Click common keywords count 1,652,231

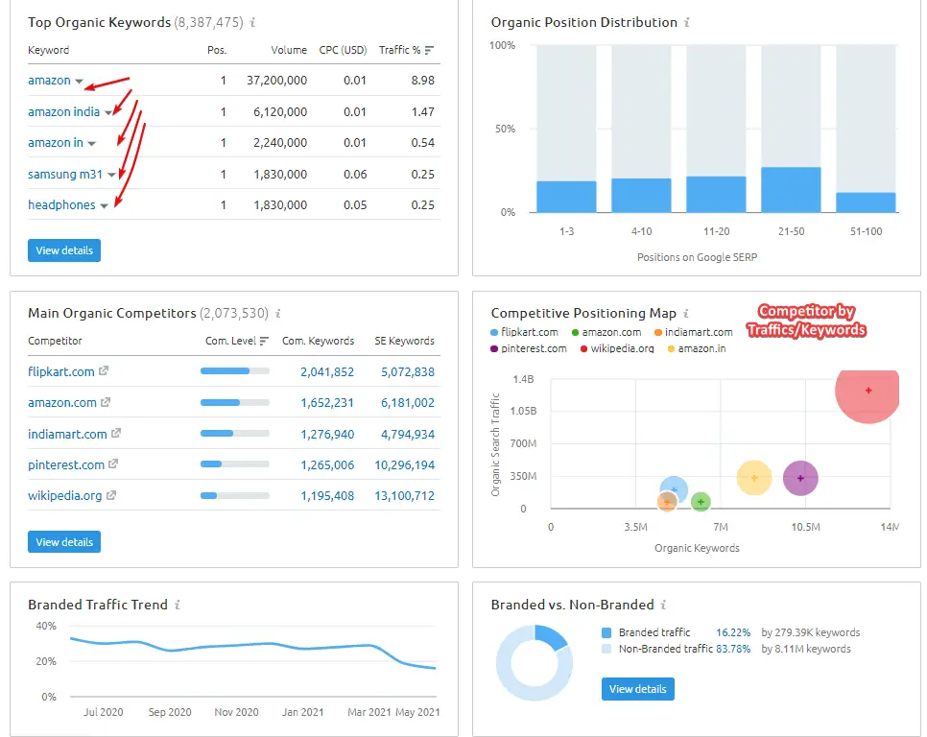(x=327, y=403)
